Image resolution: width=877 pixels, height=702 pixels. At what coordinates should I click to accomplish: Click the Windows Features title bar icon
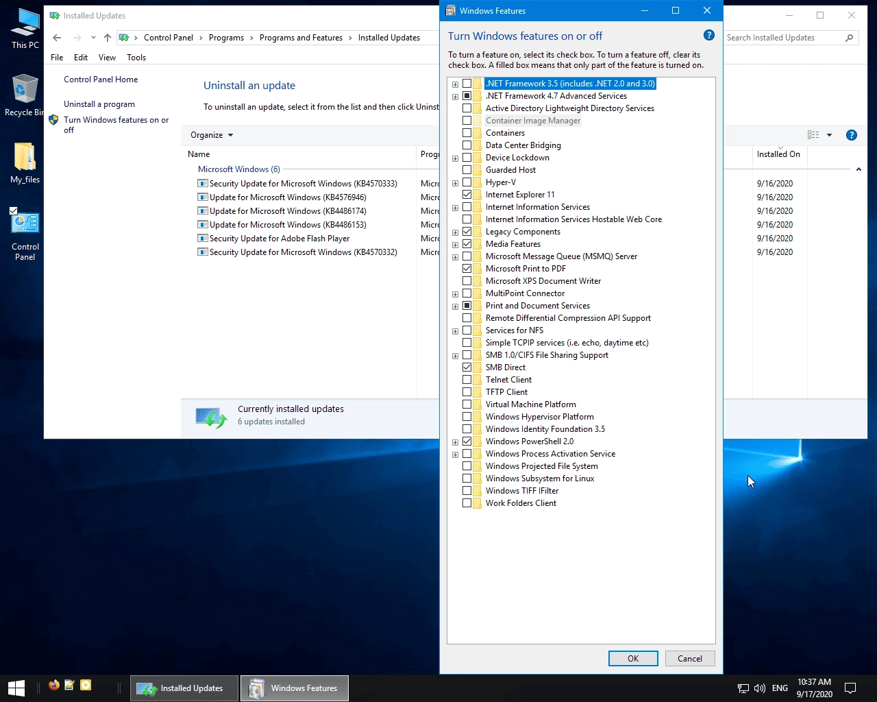(x=450, y=10)
